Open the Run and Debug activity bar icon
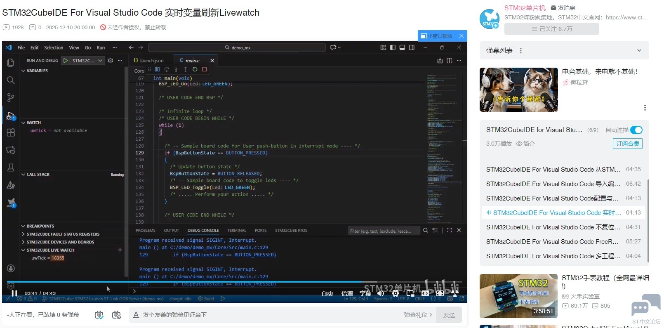This screenshot has width=664, height=328. 11,116
